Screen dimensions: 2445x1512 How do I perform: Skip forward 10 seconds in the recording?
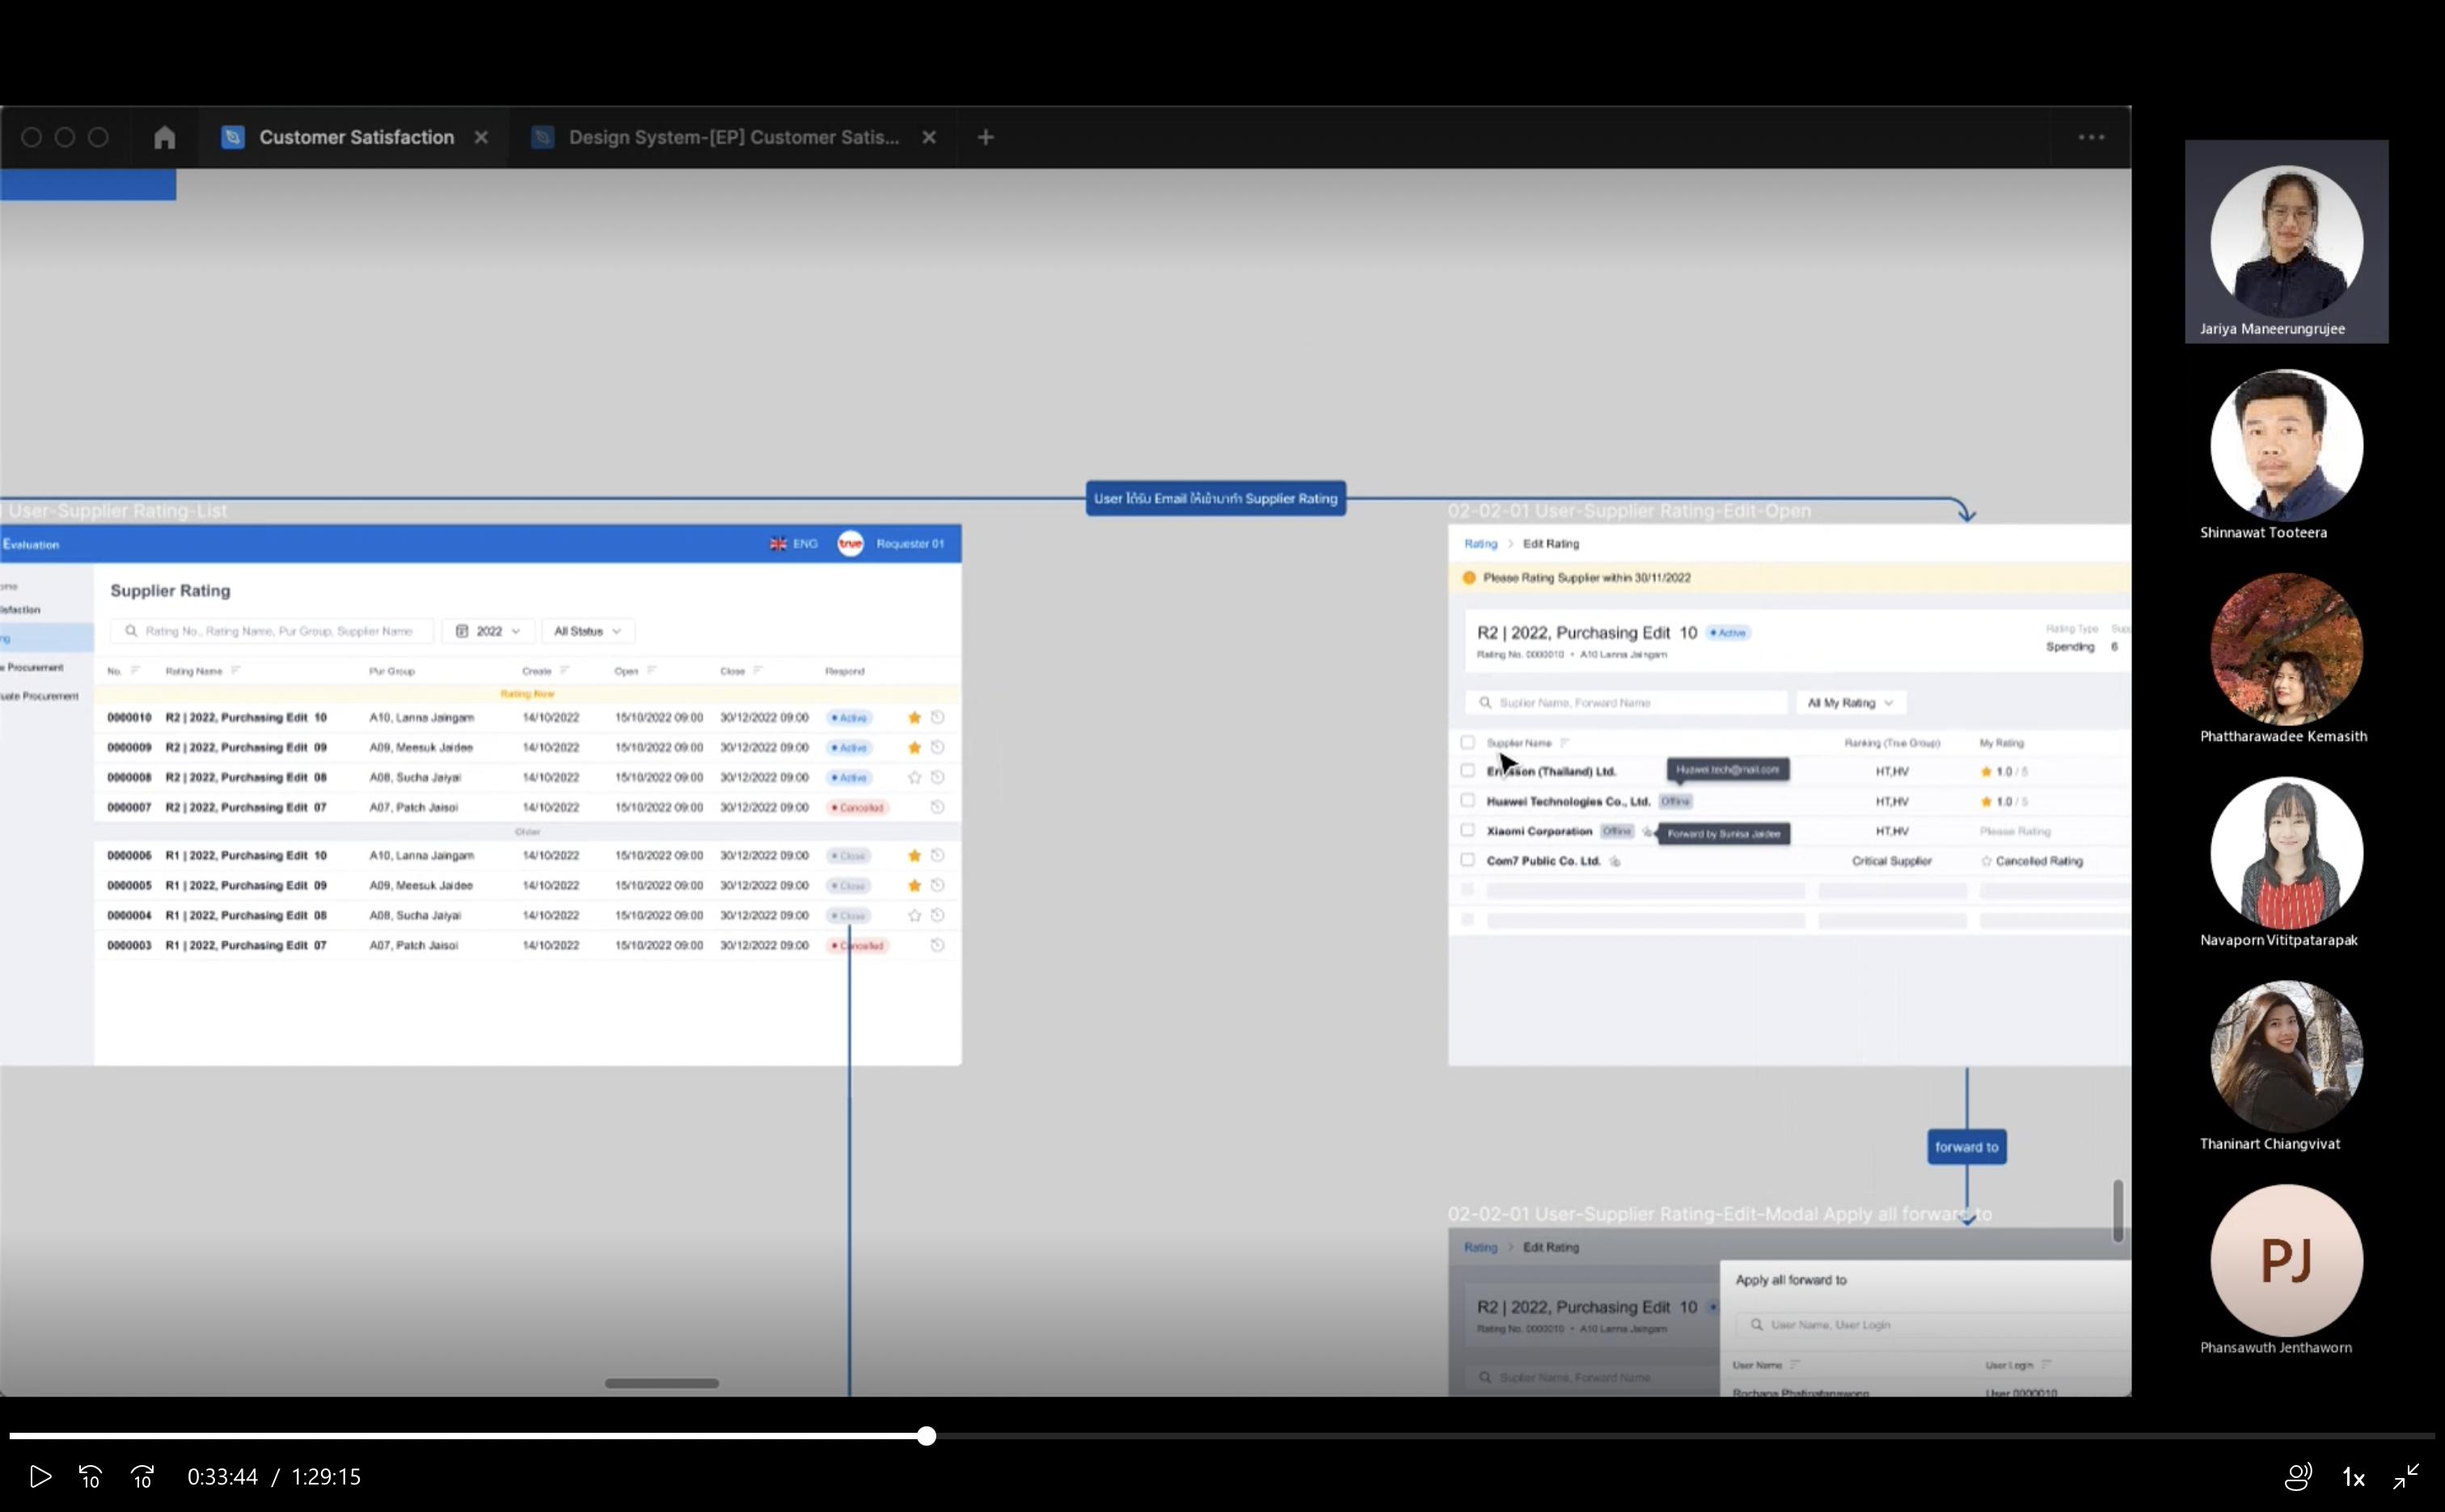tap(143, 1476)
